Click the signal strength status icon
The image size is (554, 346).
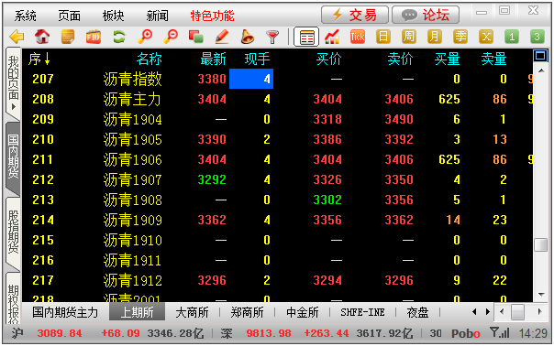pyautogui.click(x=500, y=332)
